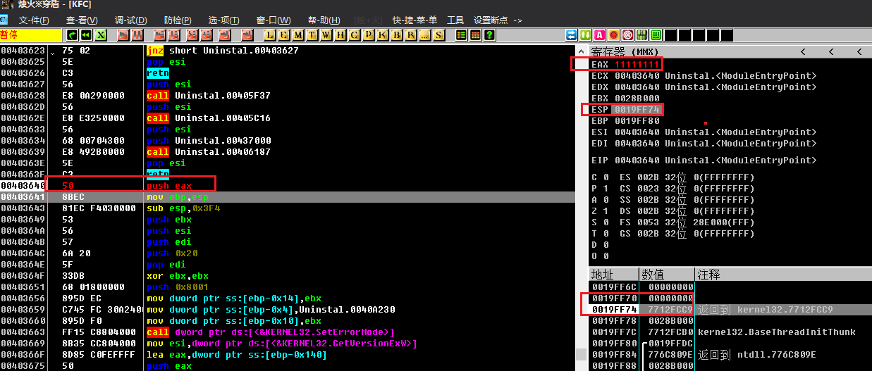
Task: Click the pink A toolbar icon
Action: (599, 35)
